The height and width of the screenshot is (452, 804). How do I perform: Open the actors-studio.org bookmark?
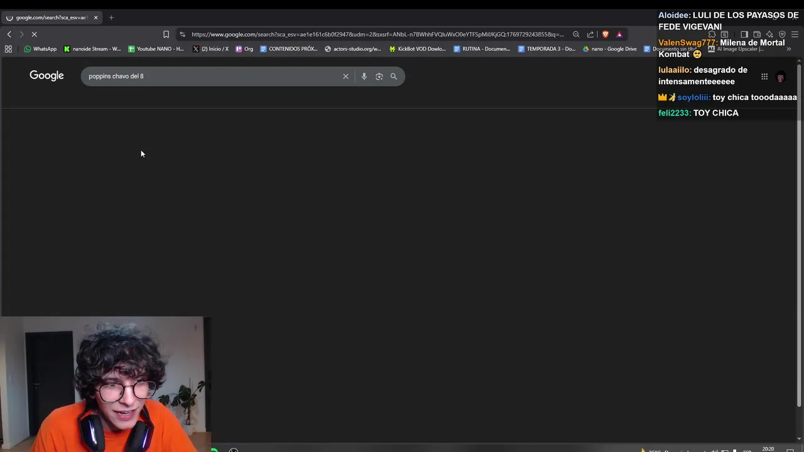(x=353, y=49)
